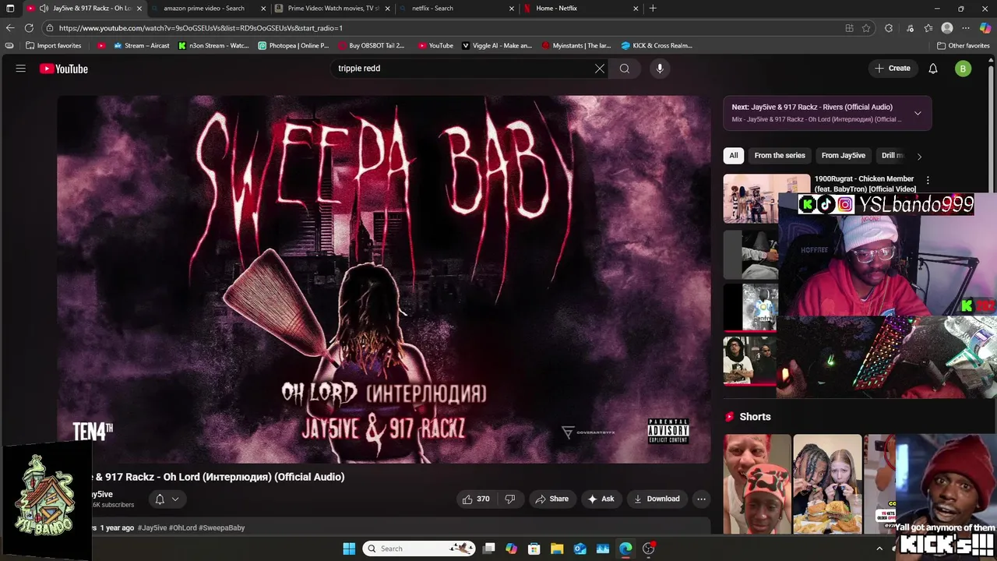Image resolution: width=997 pixels, height=561 pixels.
Task: Open Other favorites folder
Action: (x=963, y=46)
